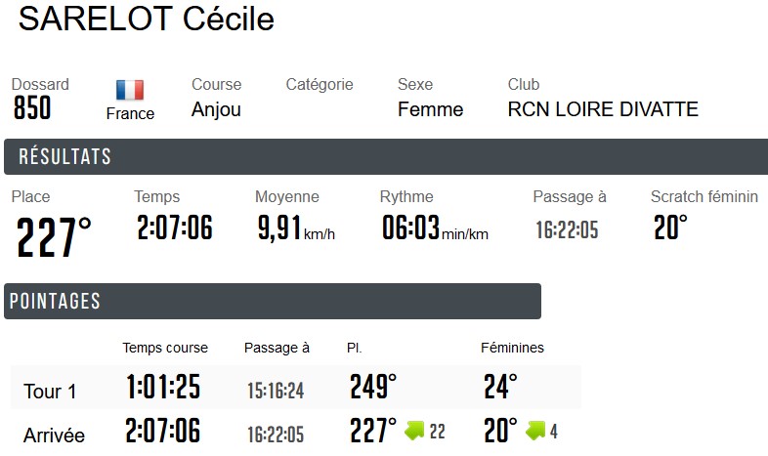The width and height of the screenshot is (768, 456).
Task: Select the Pointages section header
Action: [55, 302]
